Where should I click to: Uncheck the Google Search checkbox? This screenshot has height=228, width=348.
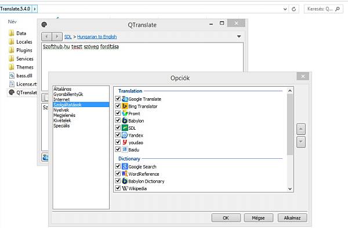(118, 166)
